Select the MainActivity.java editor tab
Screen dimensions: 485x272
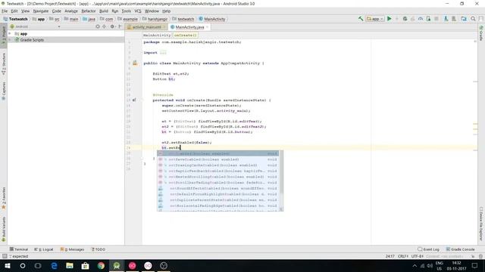tap(189, 27)
